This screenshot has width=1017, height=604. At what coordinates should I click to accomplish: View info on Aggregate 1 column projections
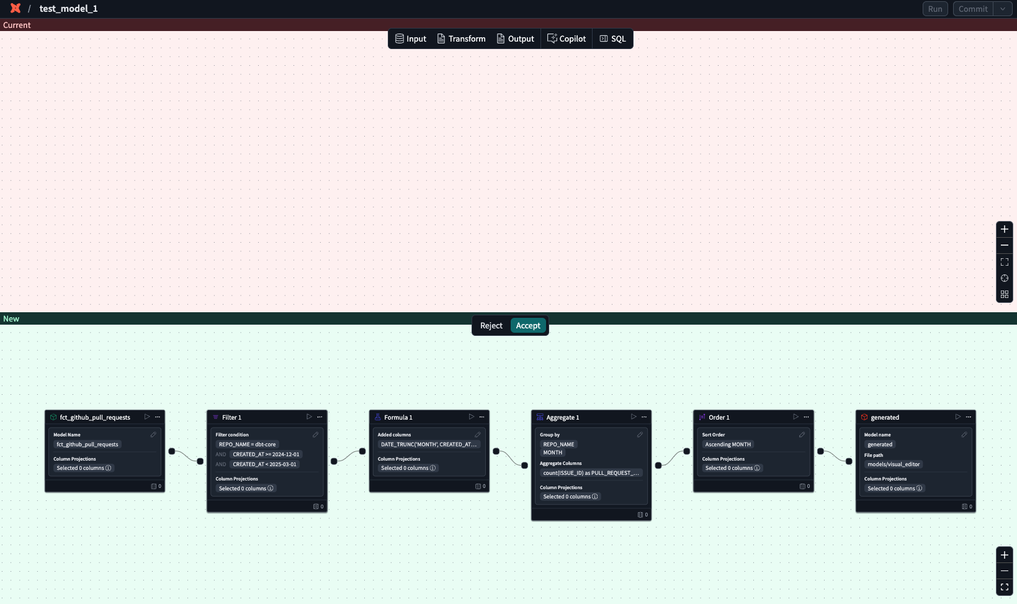point(596,497)
